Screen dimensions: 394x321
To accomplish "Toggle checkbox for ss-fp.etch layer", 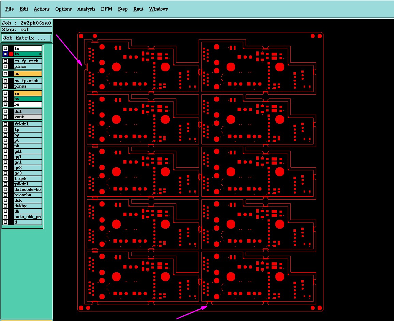I will (5, 81).
